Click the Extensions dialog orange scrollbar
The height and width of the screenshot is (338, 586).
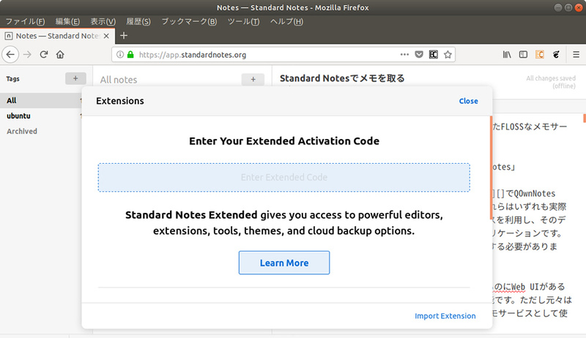[x=491, y=168]
